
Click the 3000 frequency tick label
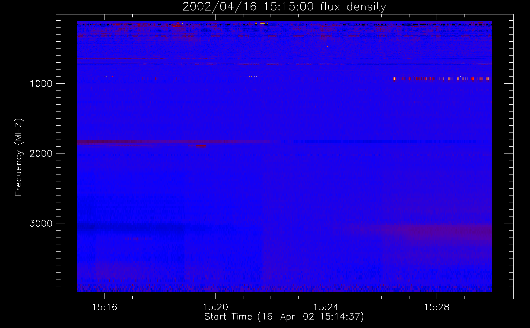(41, 223)
